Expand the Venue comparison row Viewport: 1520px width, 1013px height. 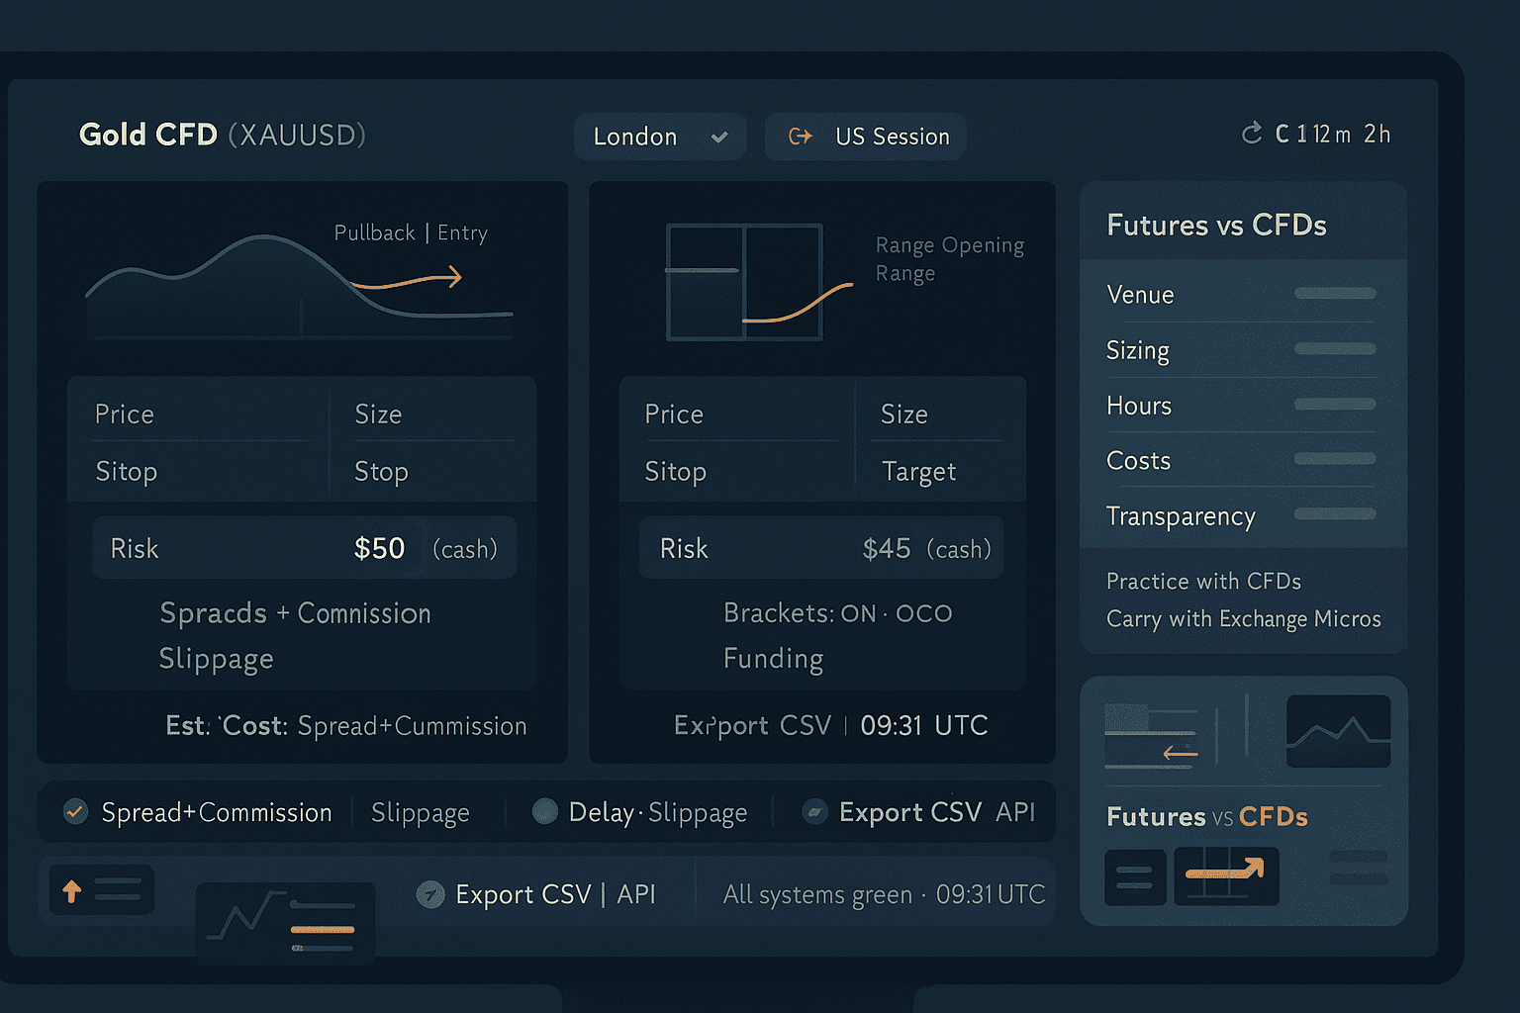(1241, 295)
